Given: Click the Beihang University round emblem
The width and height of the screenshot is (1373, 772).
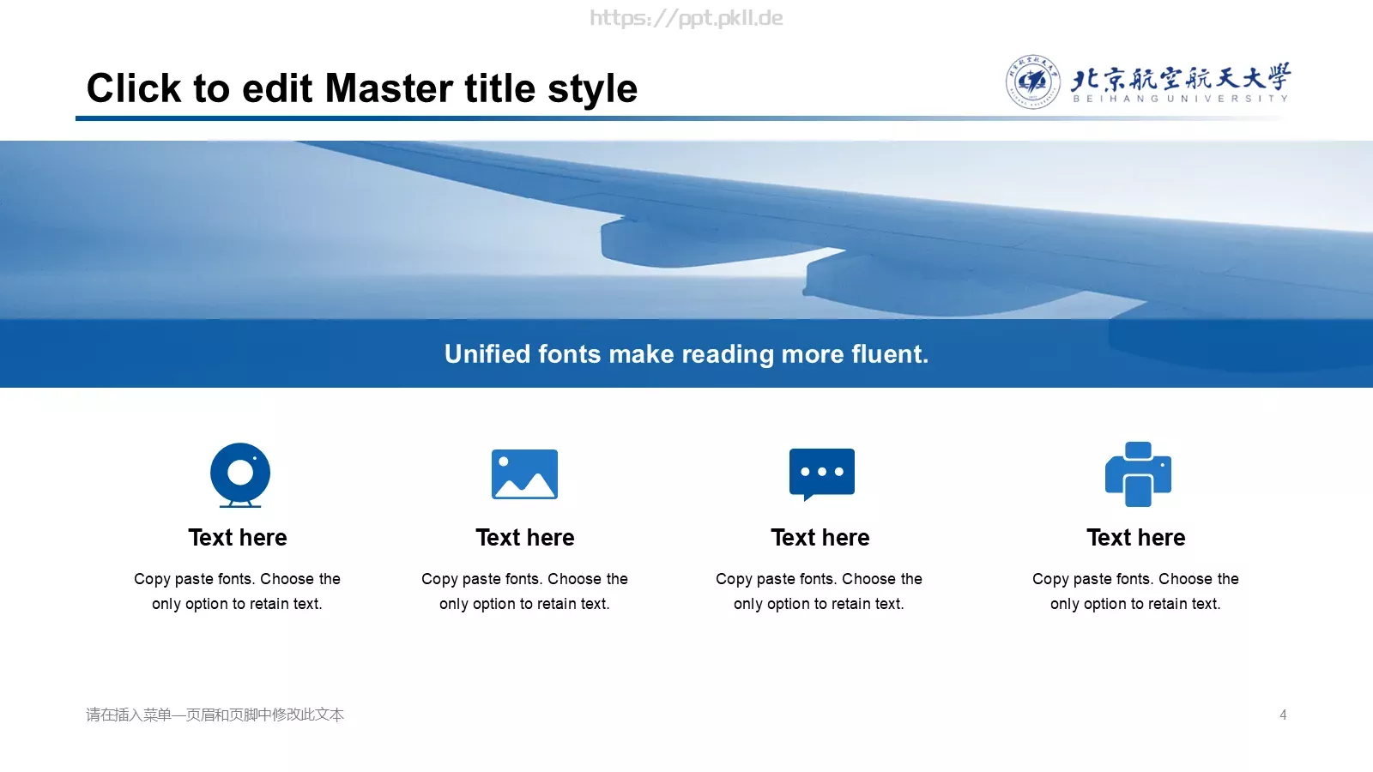Looking at the screenshot, I should click(1032, 82).
